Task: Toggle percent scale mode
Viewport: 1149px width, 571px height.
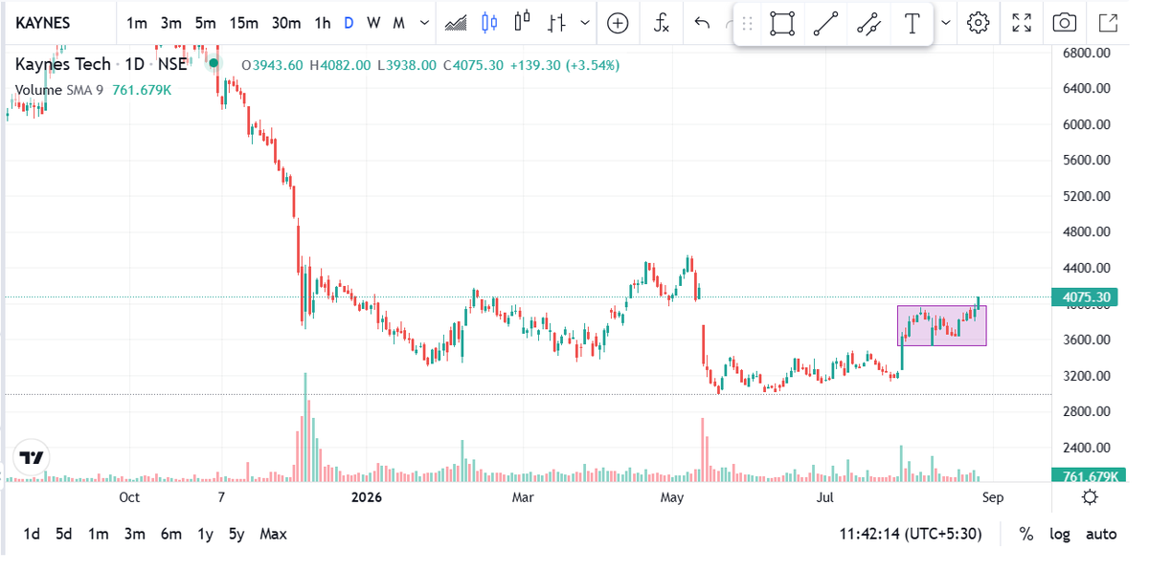Action: 1025,534
